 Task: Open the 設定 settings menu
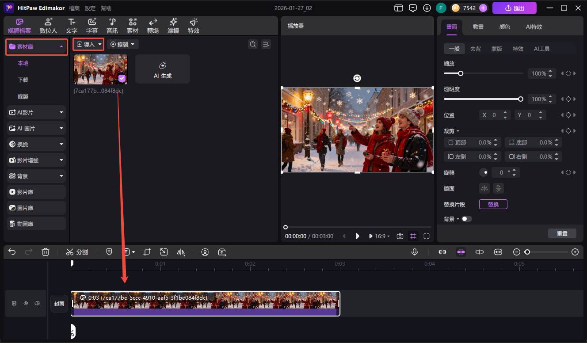click(90, 8)
